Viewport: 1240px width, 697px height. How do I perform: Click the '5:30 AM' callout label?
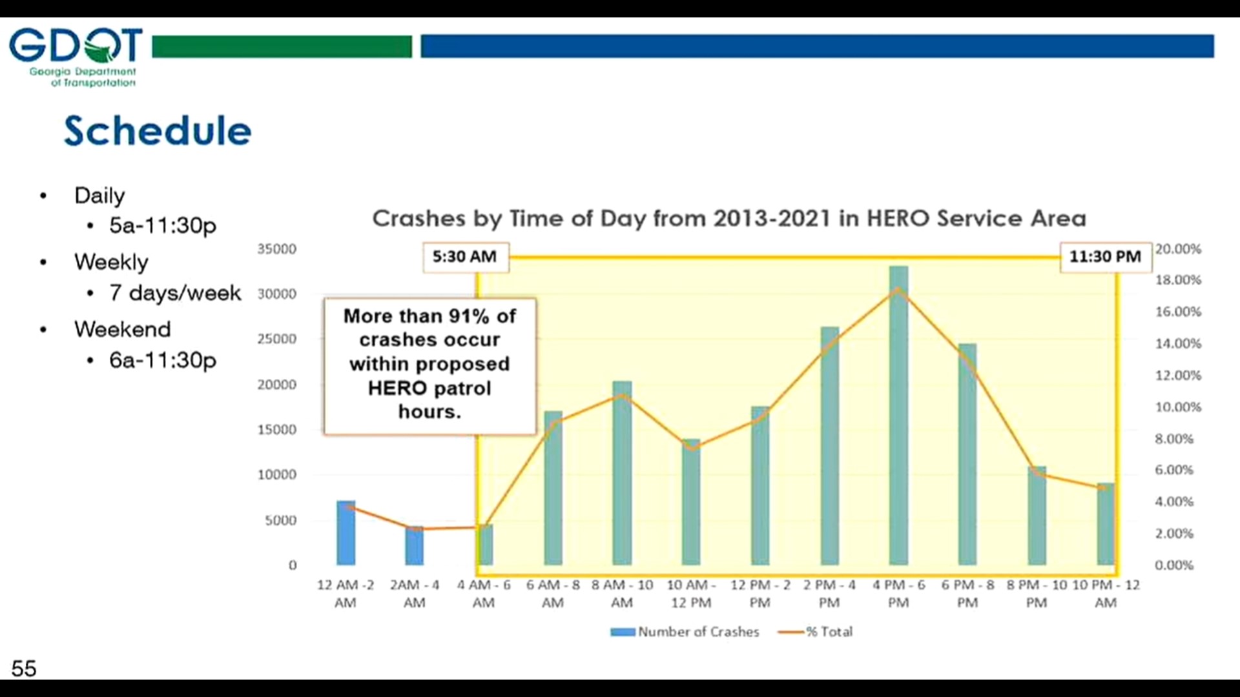click(466, 257)
